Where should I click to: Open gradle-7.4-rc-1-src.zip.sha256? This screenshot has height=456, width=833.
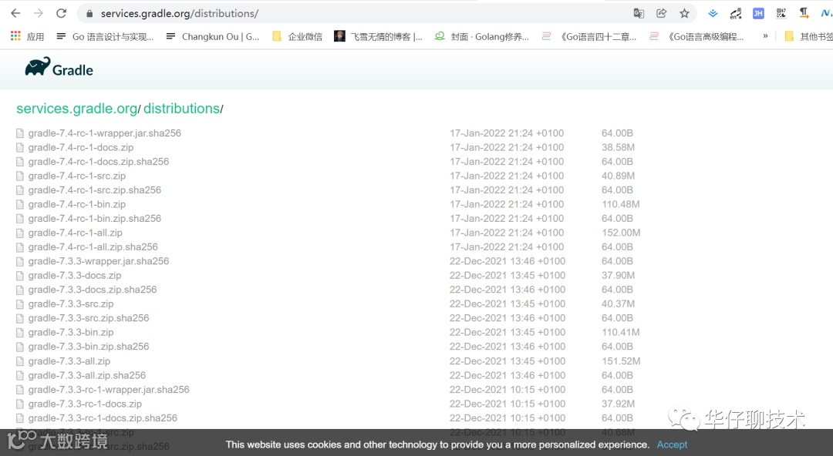tap(95, 190)
